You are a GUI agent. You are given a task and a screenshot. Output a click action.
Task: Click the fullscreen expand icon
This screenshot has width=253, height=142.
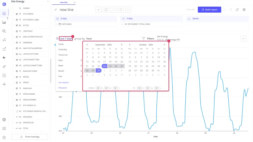click(225, 10)
